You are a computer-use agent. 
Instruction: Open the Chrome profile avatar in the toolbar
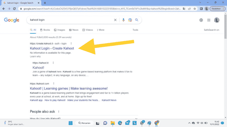coord(207,9)
